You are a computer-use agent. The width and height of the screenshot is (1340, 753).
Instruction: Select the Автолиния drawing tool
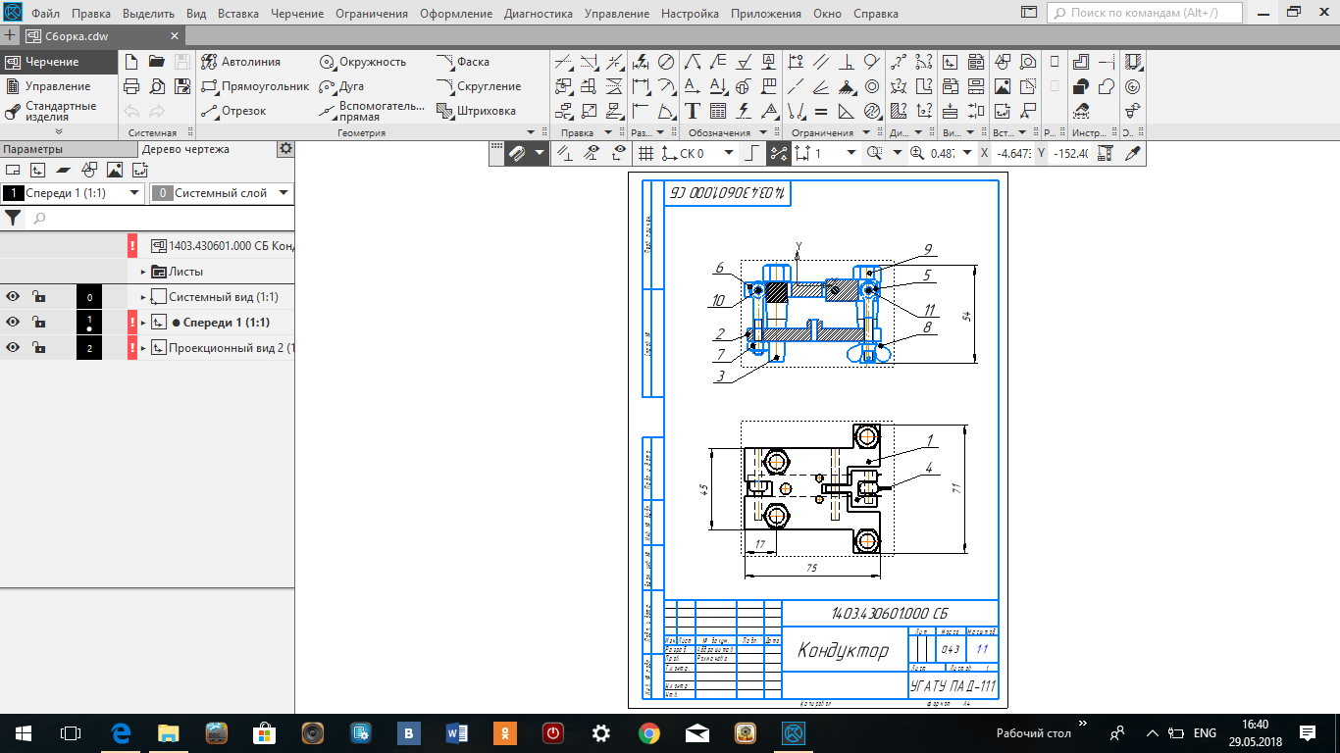pos(240,62)
